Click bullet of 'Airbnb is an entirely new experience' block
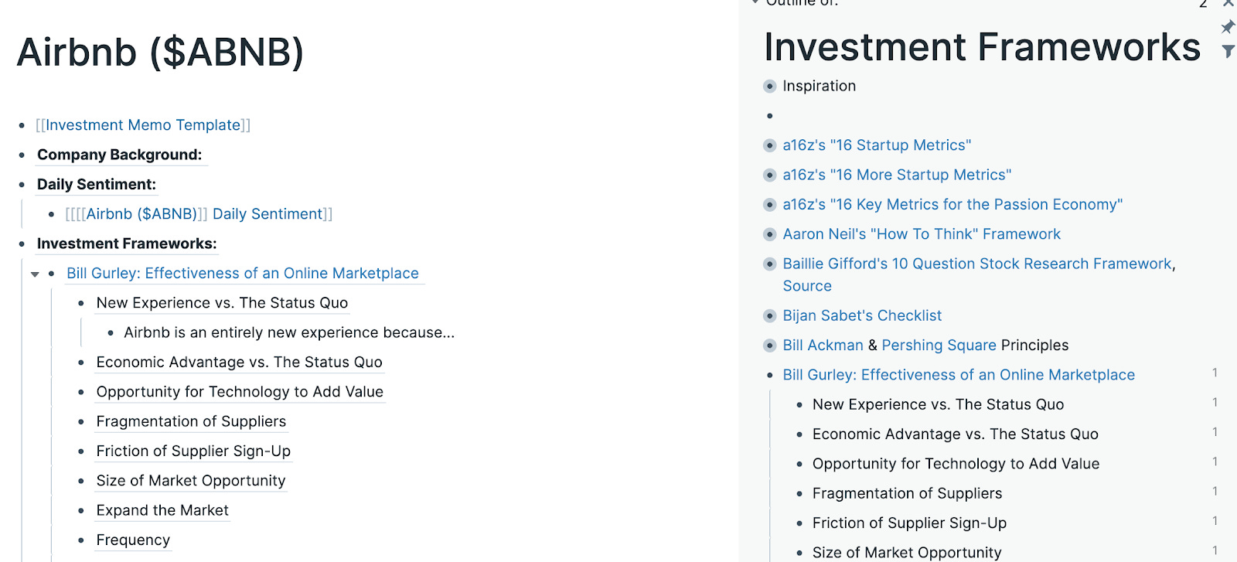This screenshot has width=1237, height=562. coord(111,333)
